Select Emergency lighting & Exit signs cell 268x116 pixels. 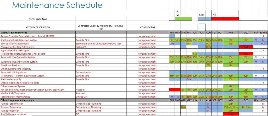[38, 47]
